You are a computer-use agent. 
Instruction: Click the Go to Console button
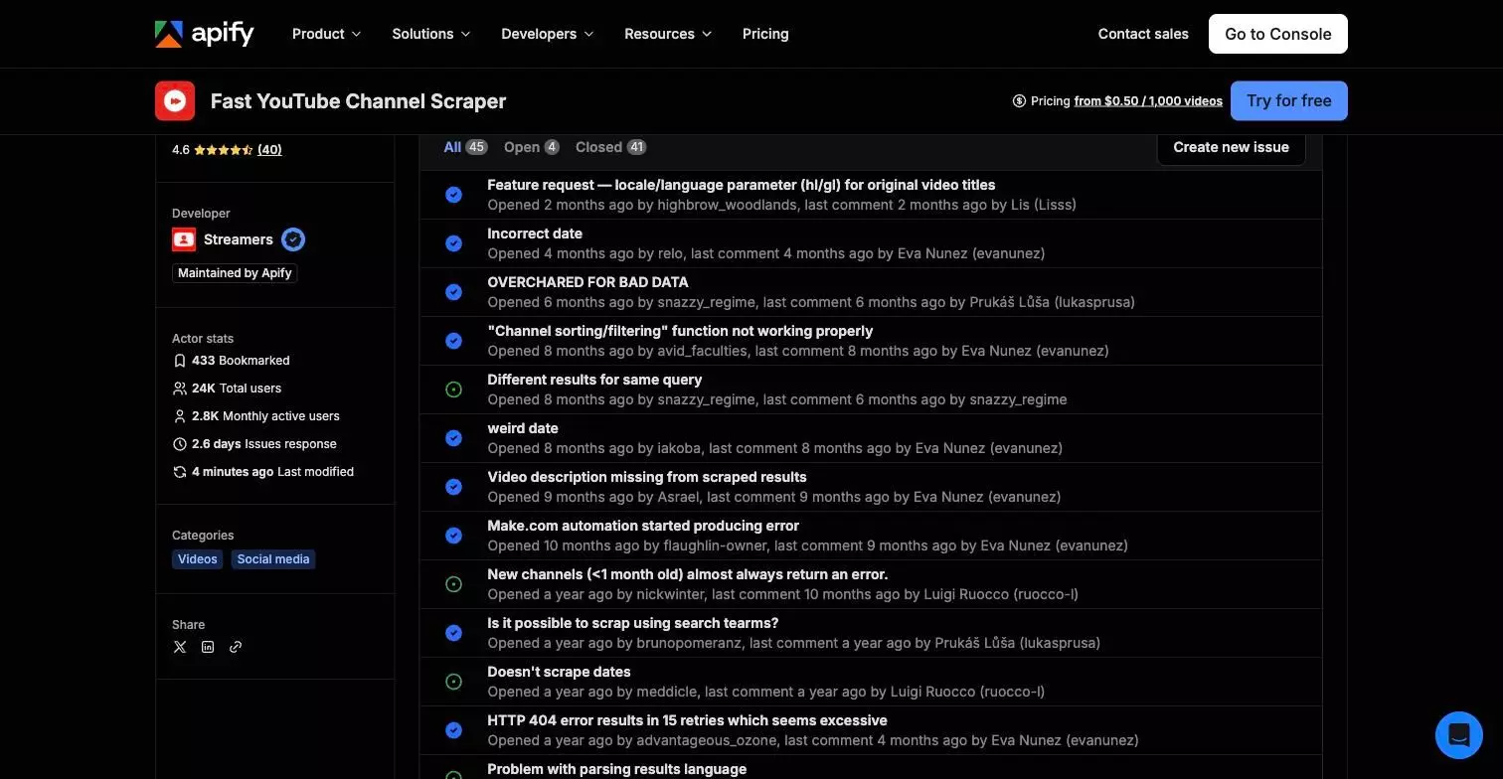(1278, 34)
